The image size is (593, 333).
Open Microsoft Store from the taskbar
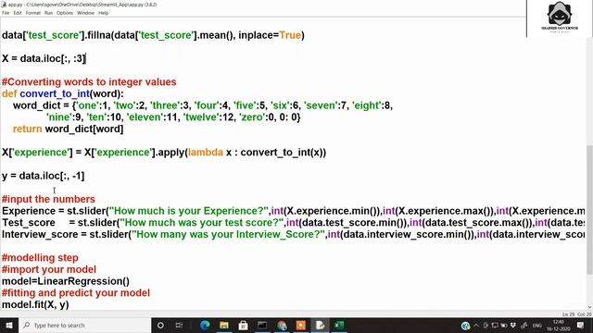(x=243, y=325)
